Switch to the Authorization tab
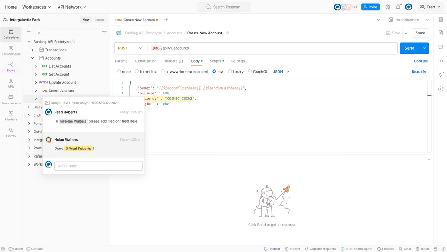The height and width of the screenshot is (252, 447). 145,61
